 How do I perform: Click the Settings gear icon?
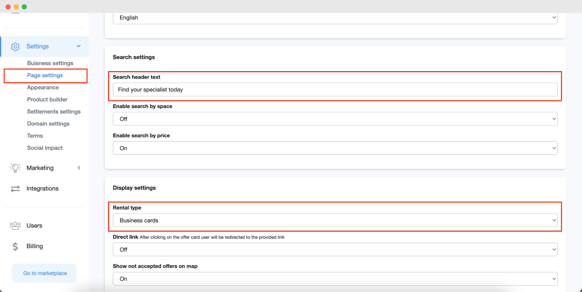tap(15, 46)
